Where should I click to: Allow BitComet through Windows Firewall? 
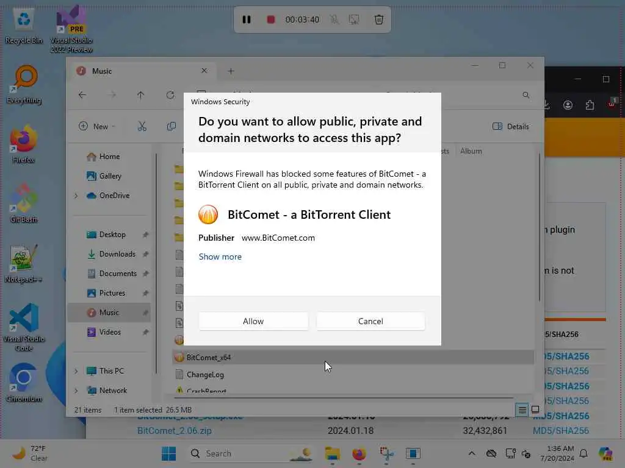pyautogui.click(x=253, y=321)
